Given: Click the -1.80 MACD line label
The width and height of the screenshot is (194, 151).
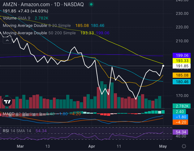Looking at the screenshot, I should click(180, 117).
